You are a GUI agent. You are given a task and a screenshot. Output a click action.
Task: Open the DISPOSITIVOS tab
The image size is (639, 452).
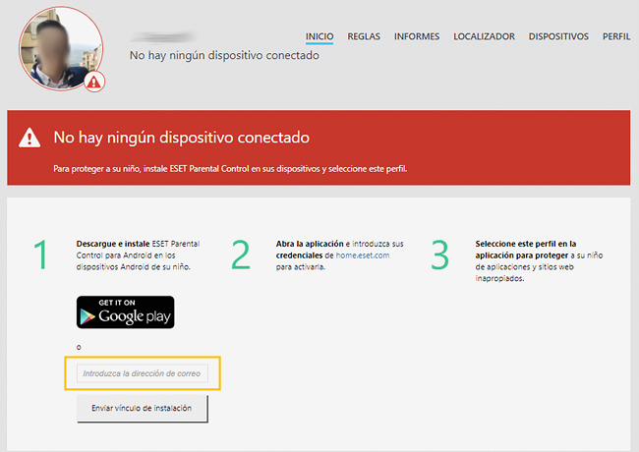point(558,36)
